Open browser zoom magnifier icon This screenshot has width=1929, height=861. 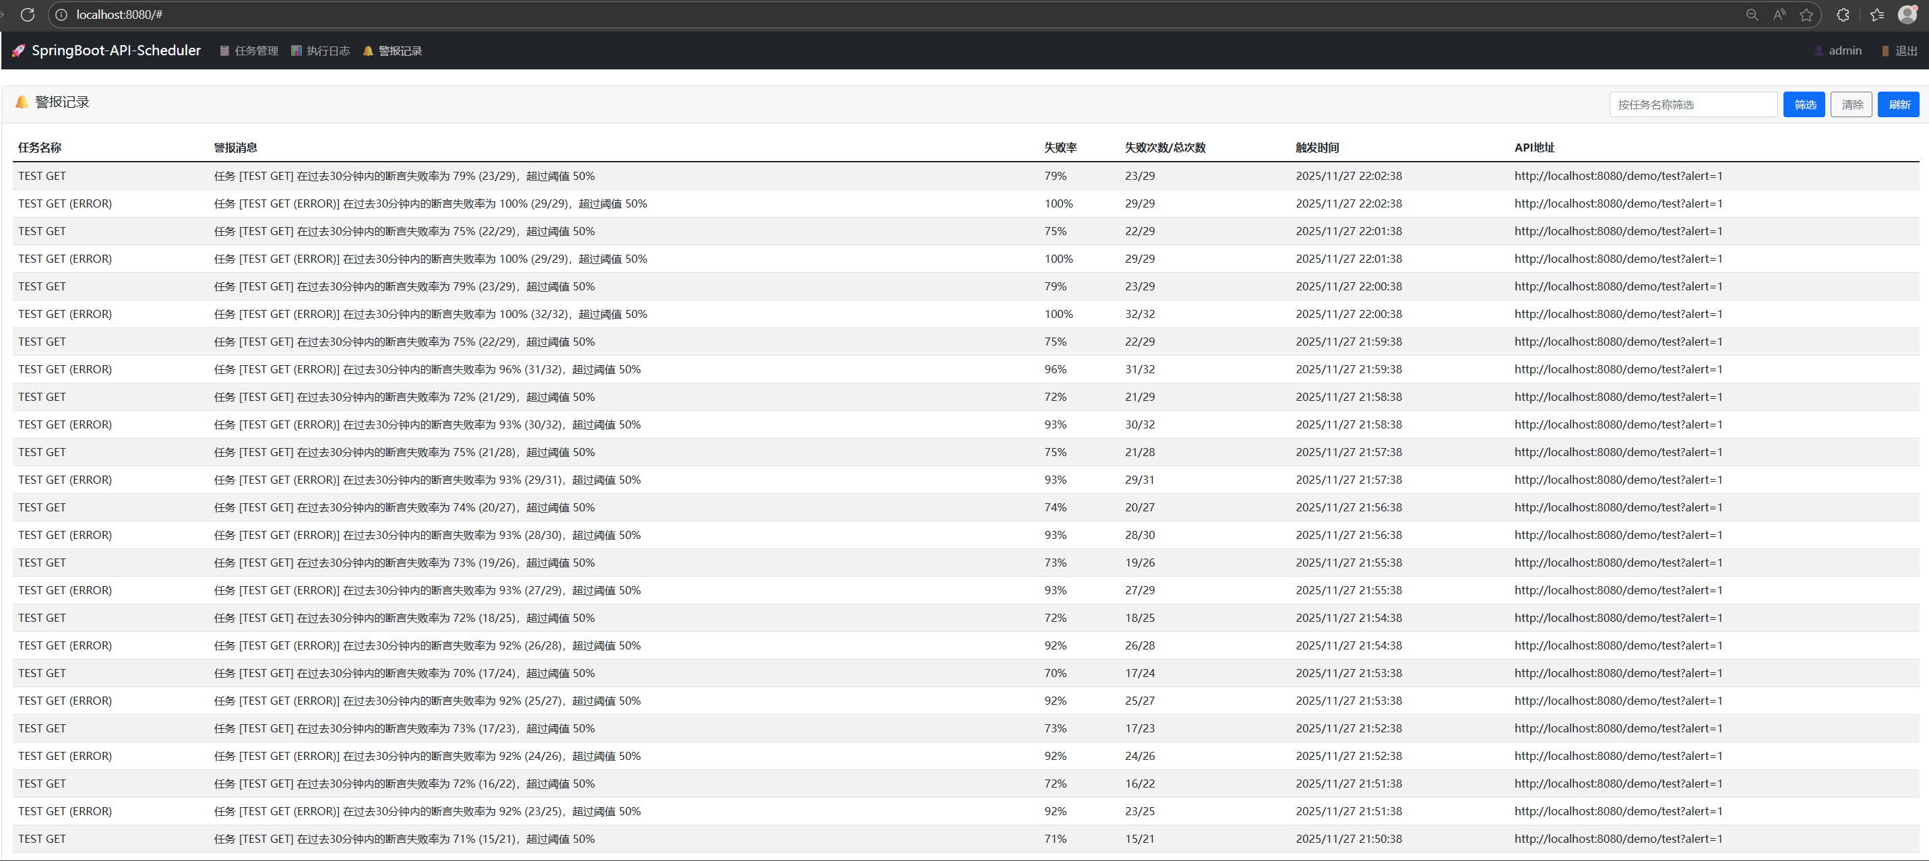pyautogui.click(x=1752, y=15)
